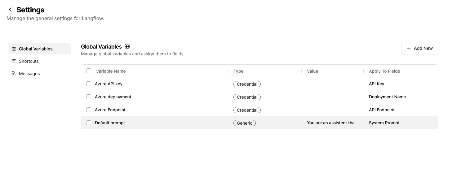Click the Type column header
461x176 pixels.
click(238, 71)
